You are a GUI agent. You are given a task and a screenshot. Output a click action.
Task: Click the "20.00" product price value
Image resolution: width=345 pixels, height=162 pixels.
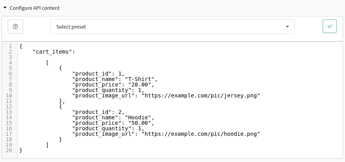point(140,85)
